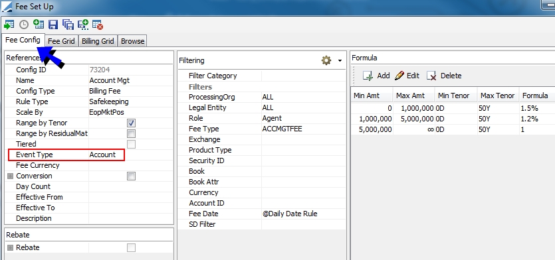Open the Filtering gear settings icon
This screenshot has width=555, height=260.
[x=326, y=60]
